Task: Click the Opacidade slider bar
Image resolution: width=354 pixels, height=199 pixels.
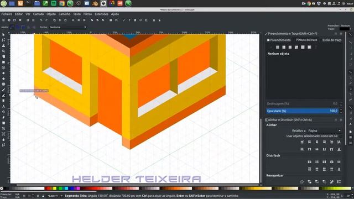Action: pos(303,111)
